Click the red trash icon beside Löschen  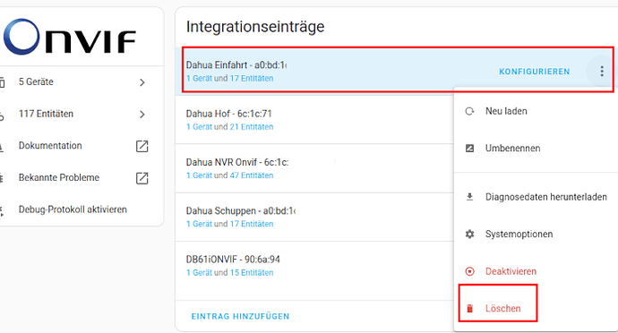click(469, 308)
